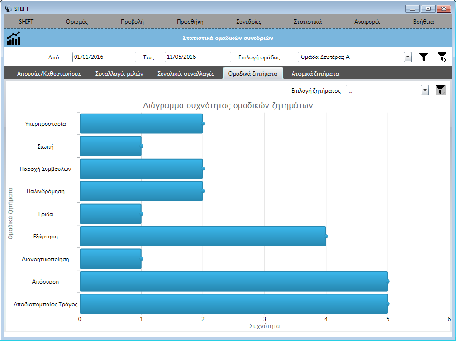The width and height of the screenshot is (456, 341).
Task: Click the Υπερπροστασία axis label
Action: pos(46,124)
